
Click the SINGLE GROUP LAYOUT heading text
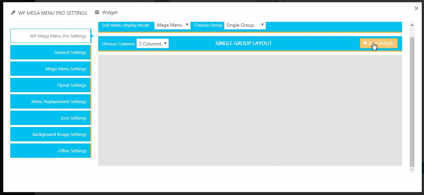tap(243, 43)
